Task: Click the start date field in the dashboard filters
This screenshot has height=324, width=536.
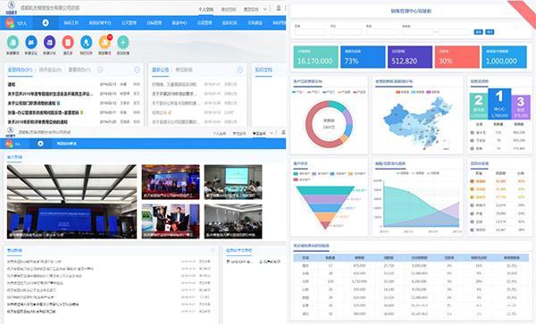Action: (418, 32)
